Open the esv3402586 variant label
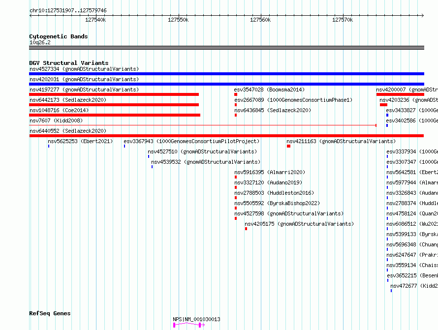Screen dimensions: 438x330 click(x=412, y=120)
